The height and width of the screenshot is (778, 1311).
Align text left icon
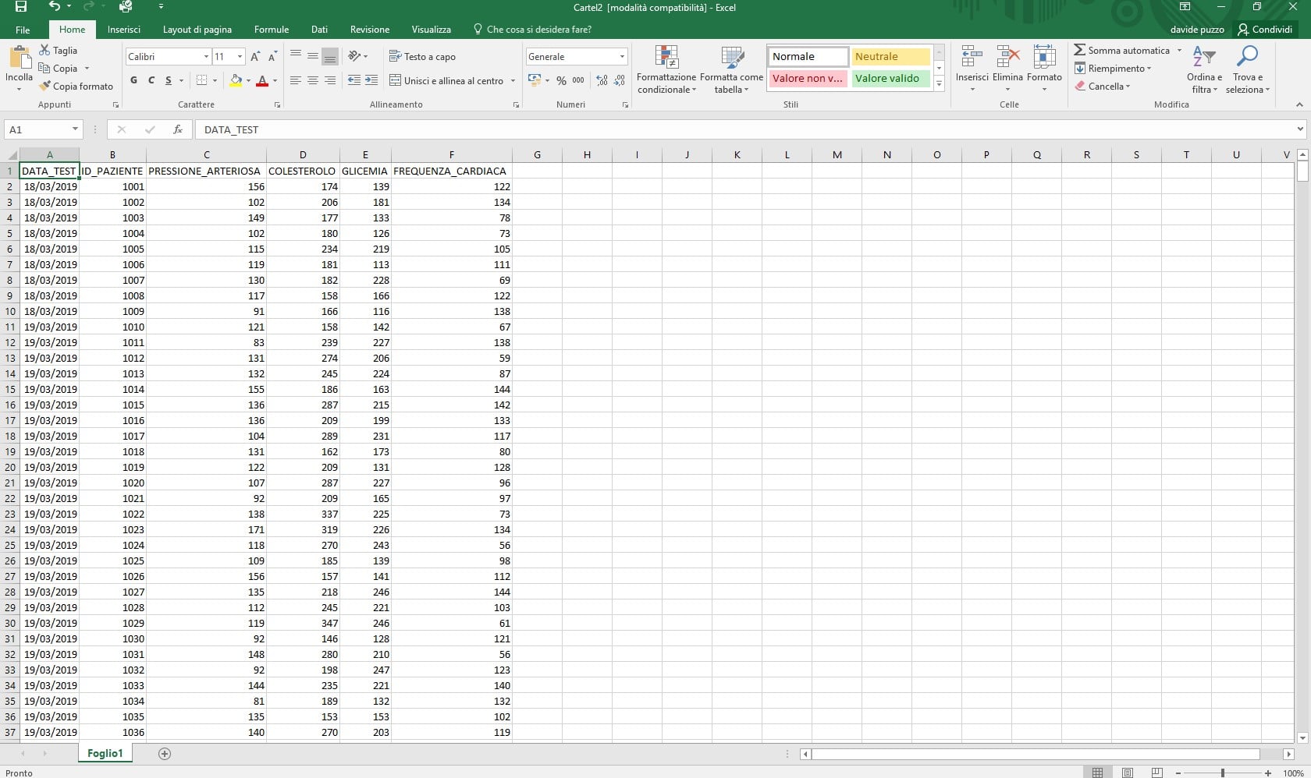pos(296,80)
